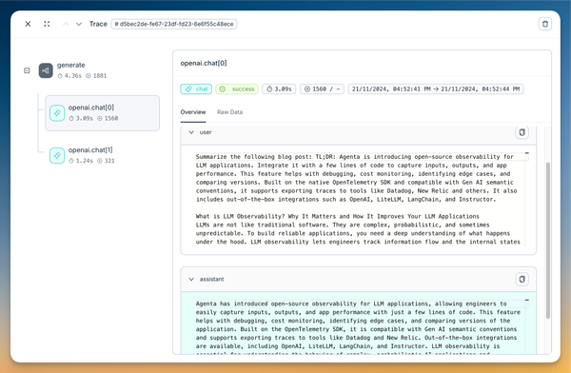This screenshot has height=373, width=571.
Task: Go to previous trace with up arrow
Action: pyautogui.click(x=66, y=24)
